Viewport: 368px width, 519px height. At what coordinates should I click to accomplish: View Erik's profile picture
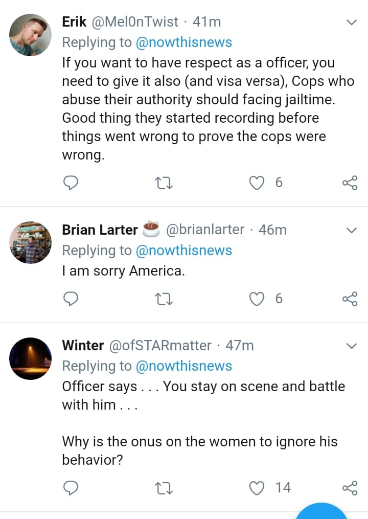[x=31, y=35]
